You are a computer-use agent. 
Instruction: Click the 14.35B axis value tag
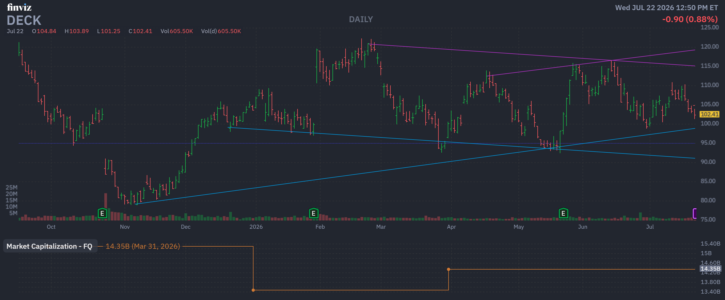pos(710,269)
